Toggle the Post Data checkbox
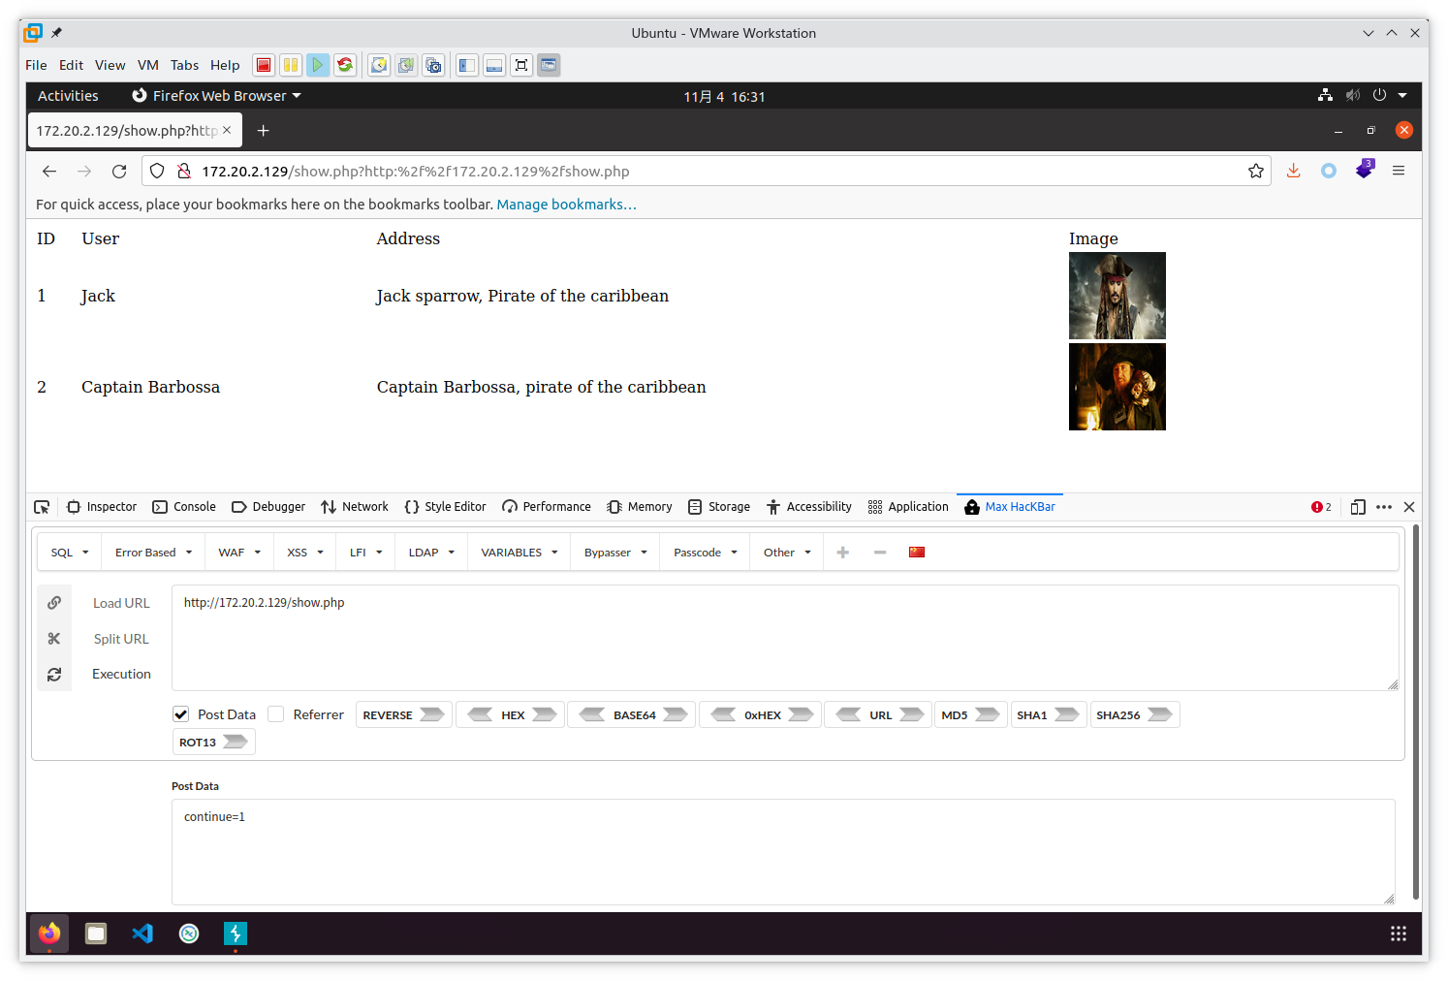 [181, 714]
